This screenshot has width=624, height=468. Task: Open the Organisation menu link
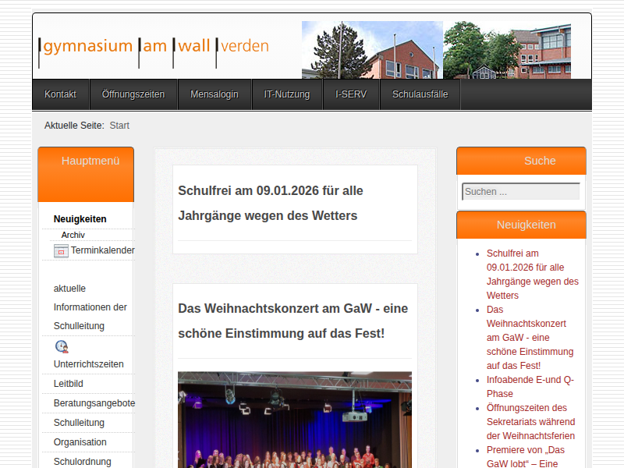(x=80, y=442)
